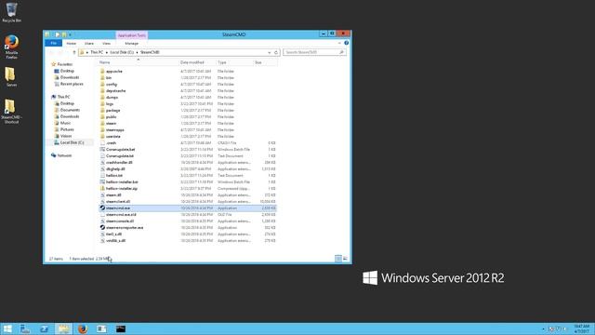Image resolution: width=595 pixels, height=335 pixels.
Task: Switch to large icons view layout
Action: (x=345, y=259)
